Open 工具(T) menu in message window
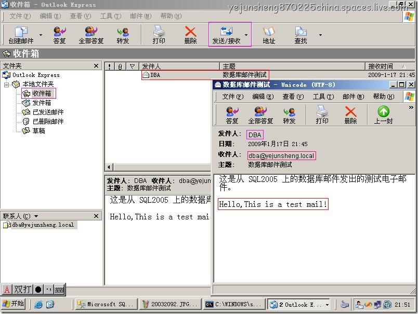The width and height of the screenshot is (418, 314). click(x=323, y=97)
